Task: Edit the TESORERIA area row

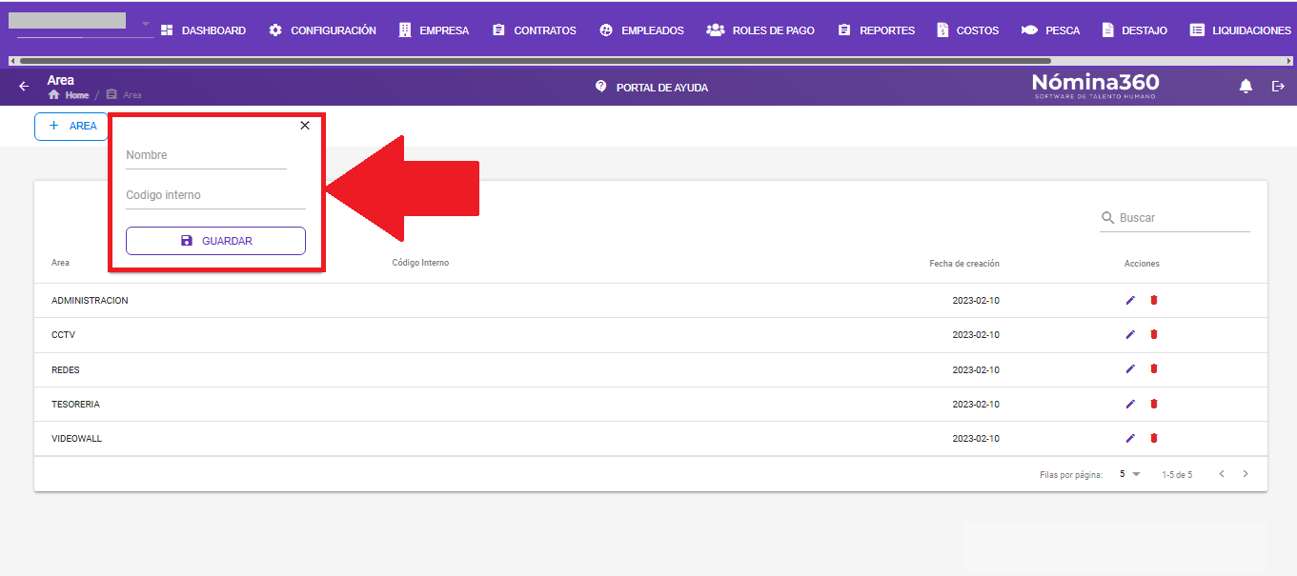Action: 1130,404
